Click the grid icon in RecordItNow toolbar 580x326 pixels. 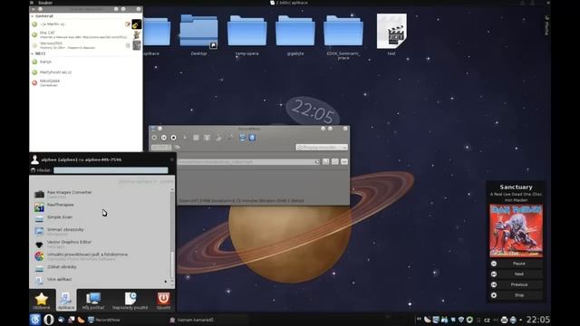[196, 138]
